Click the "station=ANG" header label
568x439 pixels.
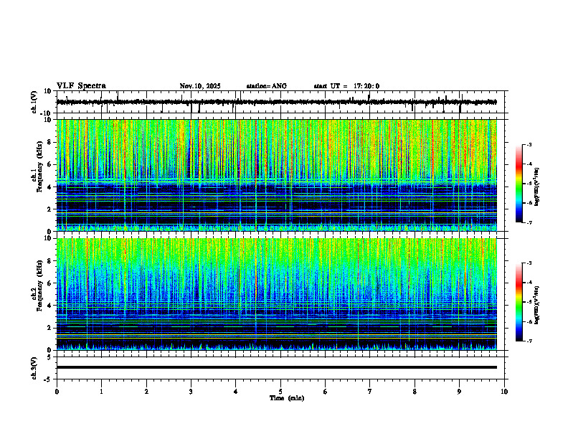point(267,86)
